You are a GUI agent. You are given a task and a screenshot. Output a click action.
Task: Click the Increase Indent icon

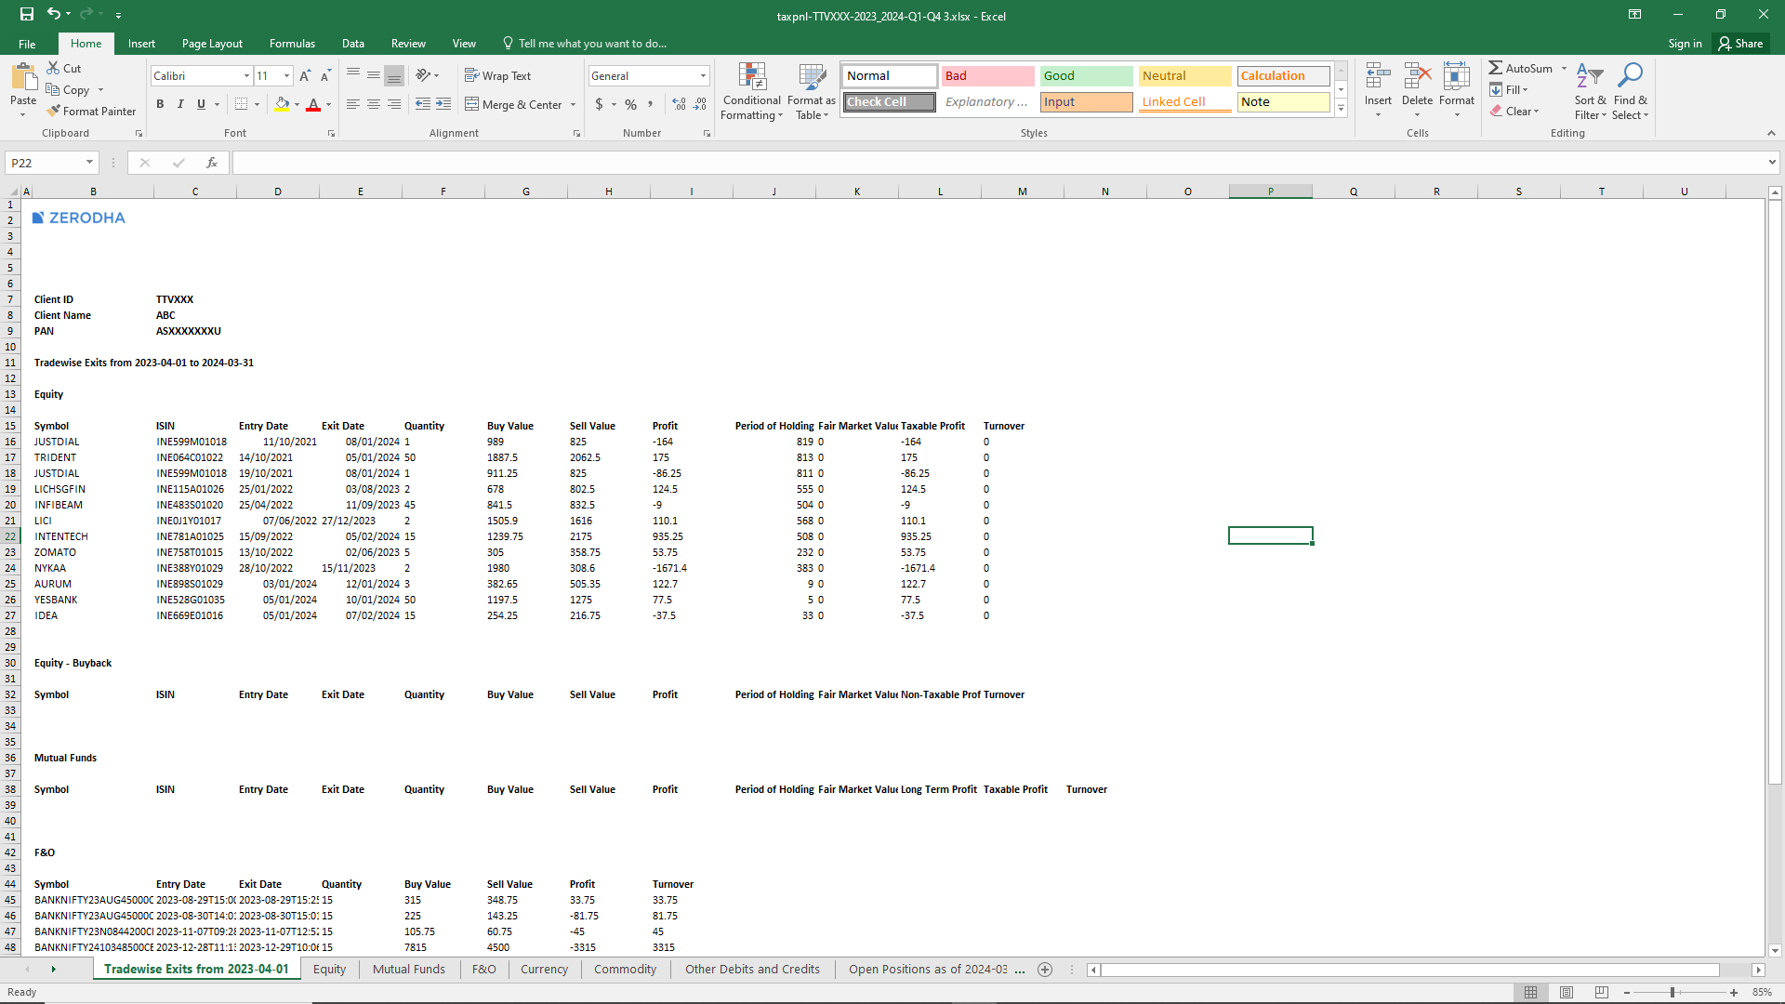pyautogui.click(x=443, y=104)
